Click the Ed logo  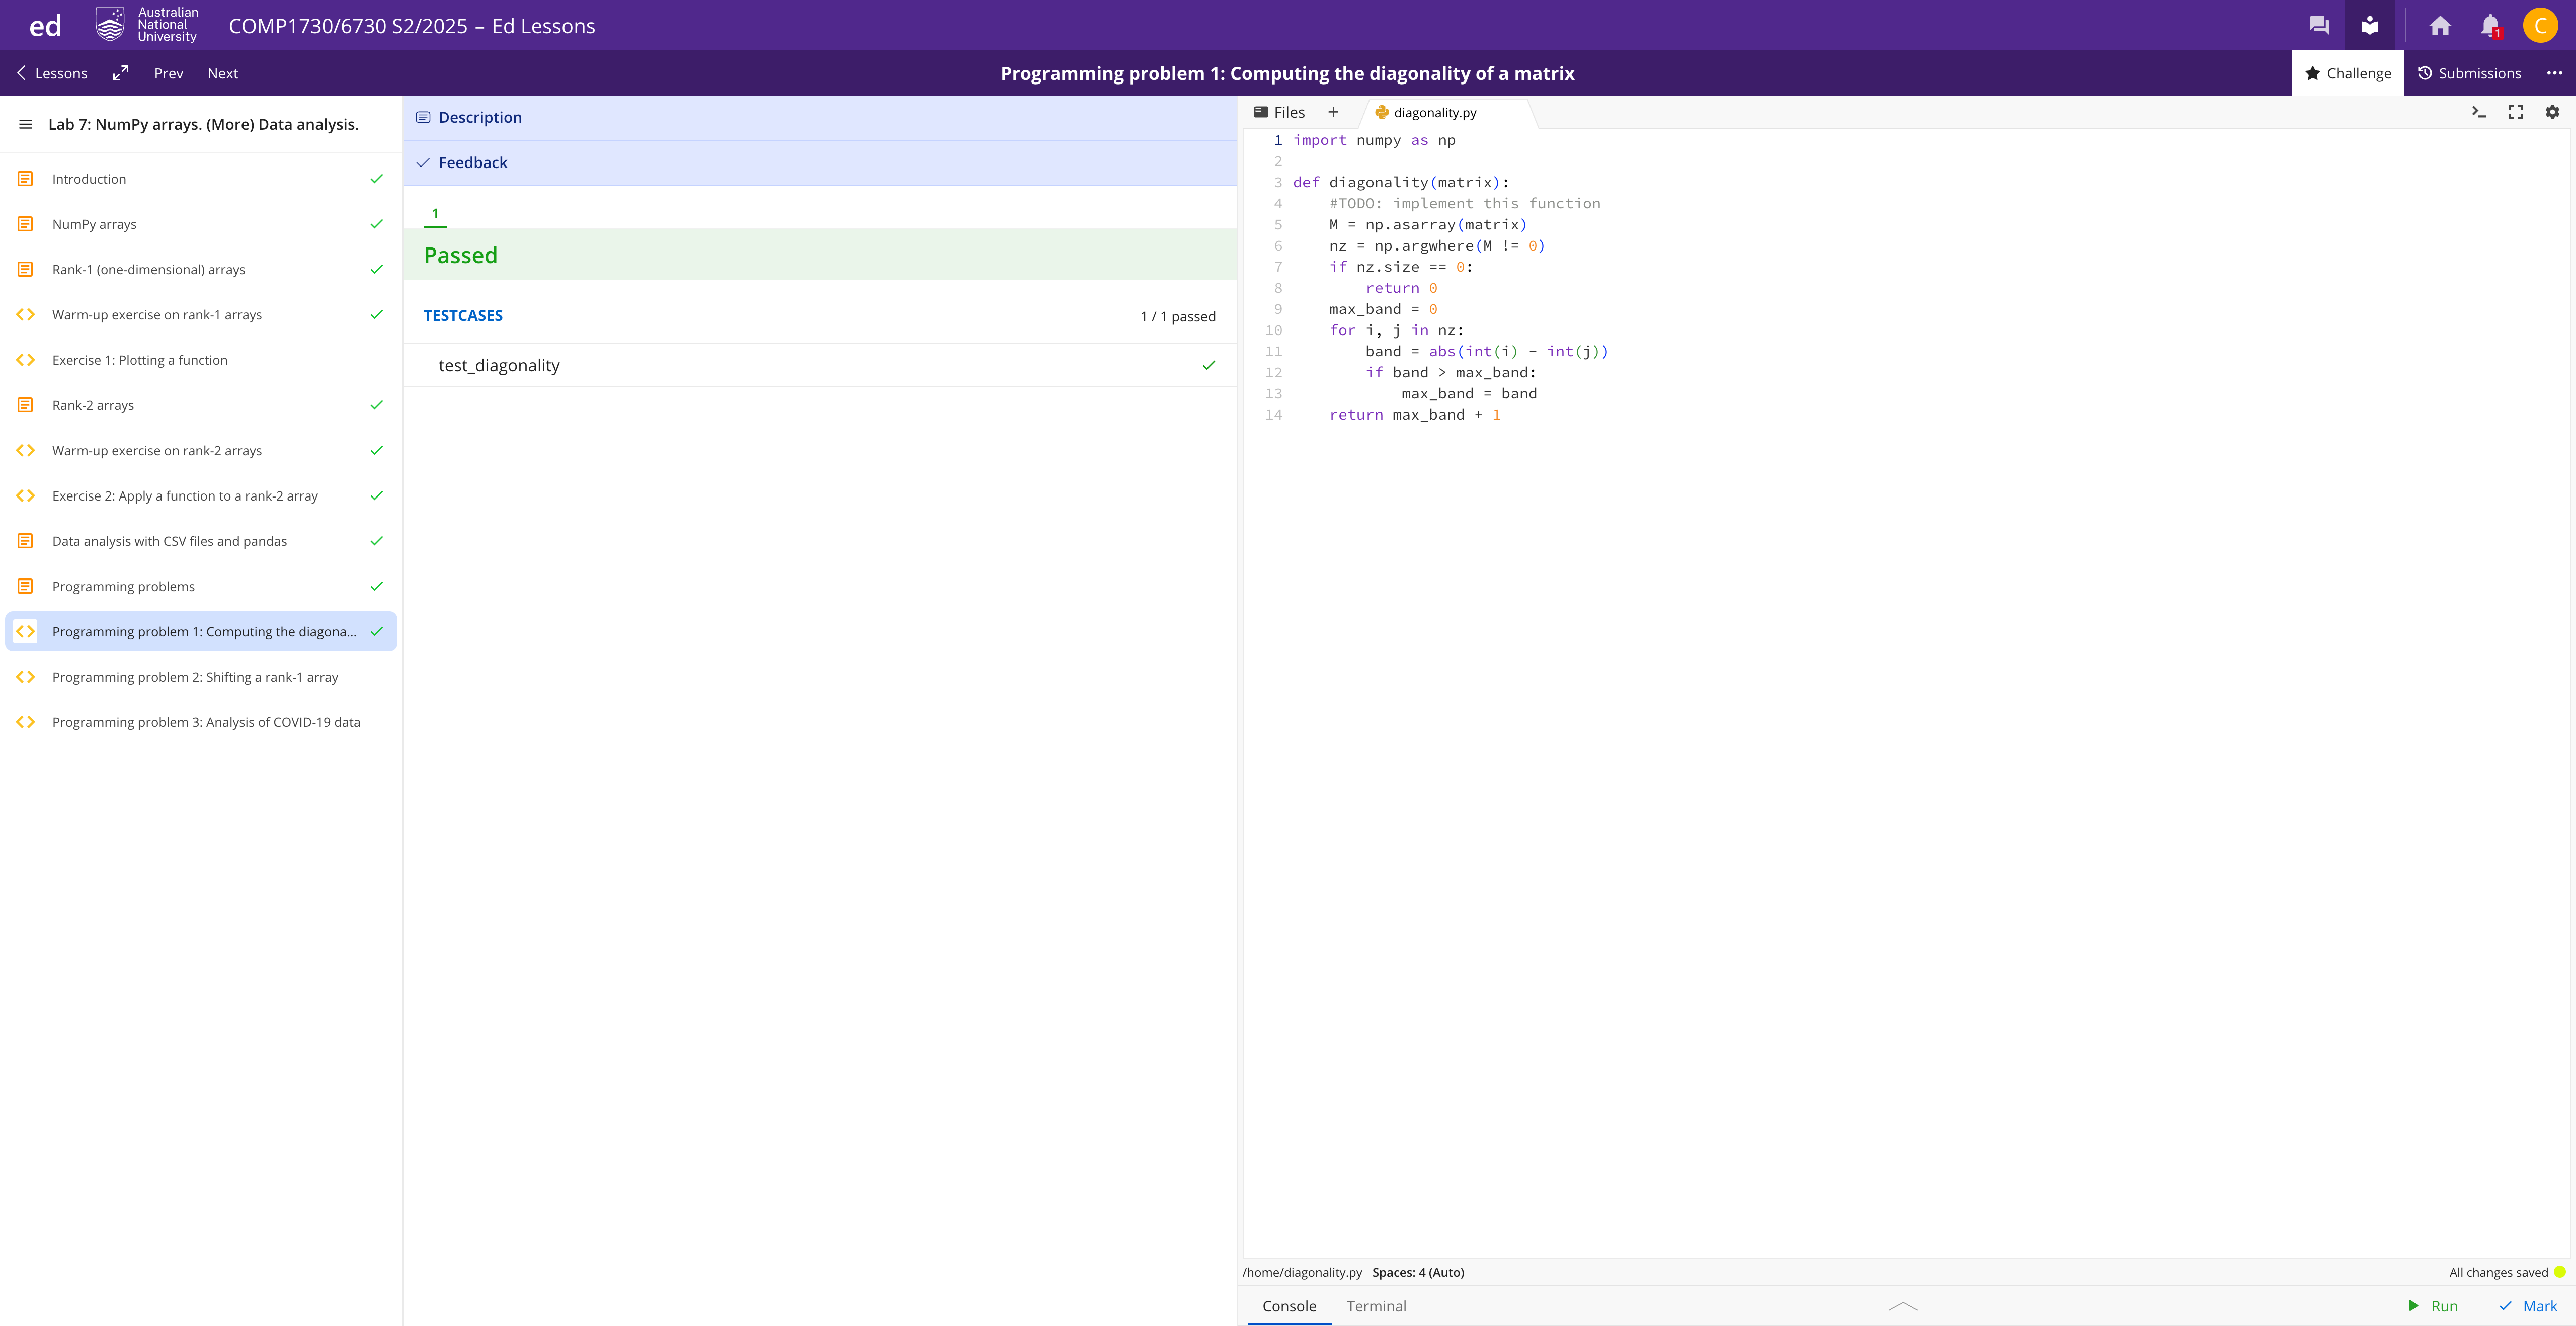click(x=45, y=26)
